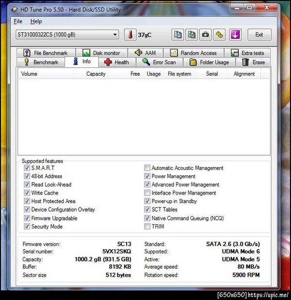Click the thermometer temperature icon
Image resolution: width=291 pixels, height=300 pixels.
coord(130,34)
